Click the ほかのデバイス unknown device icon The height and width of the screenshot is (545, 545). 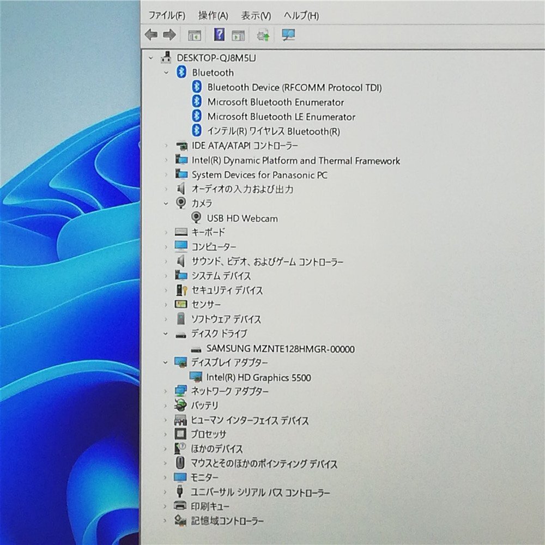(x=180, y=449)
